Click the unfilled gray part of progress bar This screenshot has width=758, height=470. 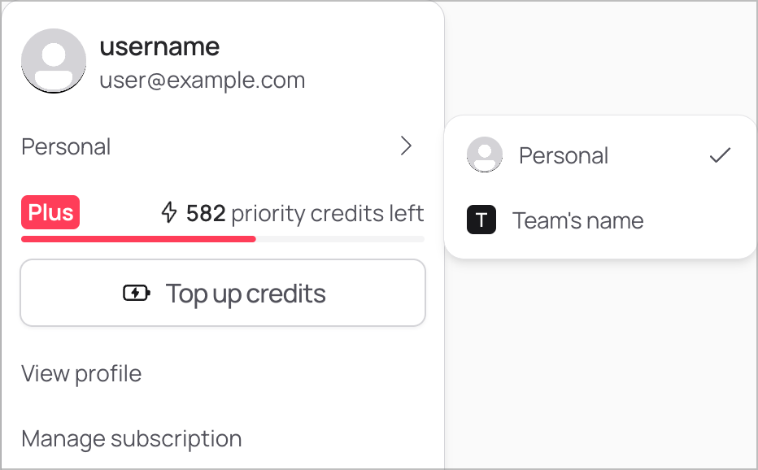340,239
